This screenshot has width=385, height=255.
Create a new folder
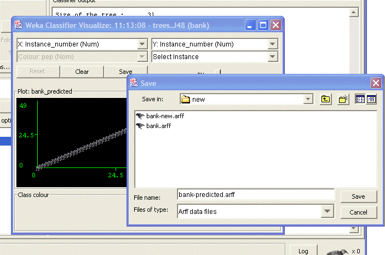click(343, 100)
